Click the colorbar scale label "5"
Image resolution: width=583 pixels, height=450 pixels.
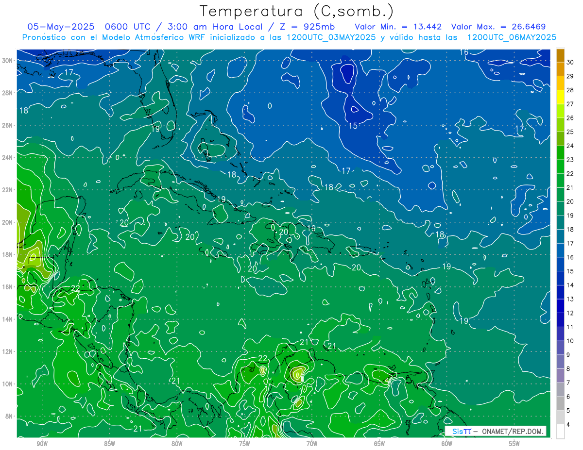(569, 410)
